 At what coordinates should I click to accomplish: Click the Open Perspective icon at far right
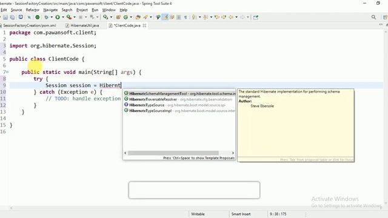point(385,17)
